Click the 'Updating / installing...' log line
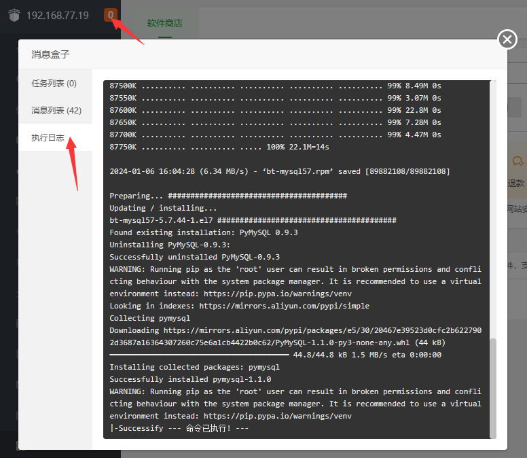The height and width of the screenshot is (458, 527). [163, 208]
